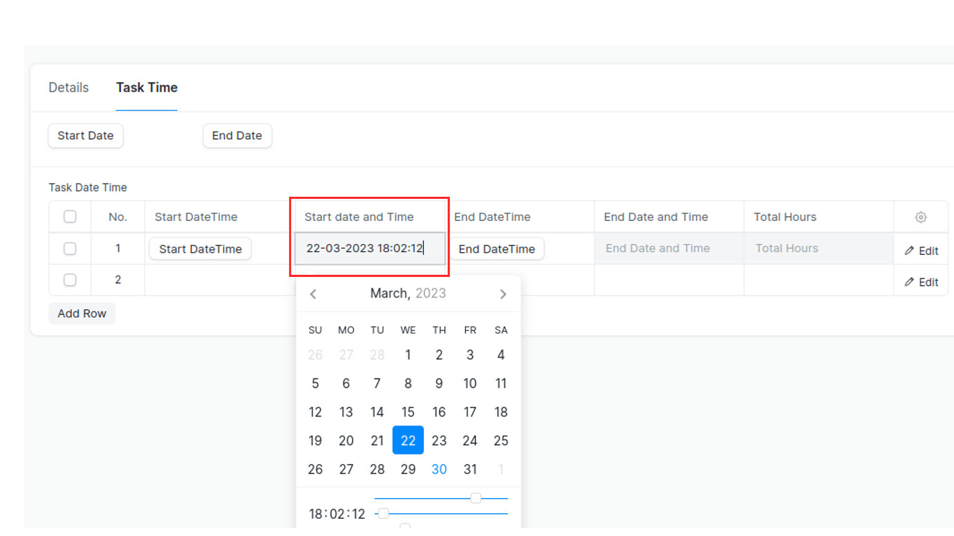Pick March 30 in the calendar
954x536 pixels.
click(439, 469)
